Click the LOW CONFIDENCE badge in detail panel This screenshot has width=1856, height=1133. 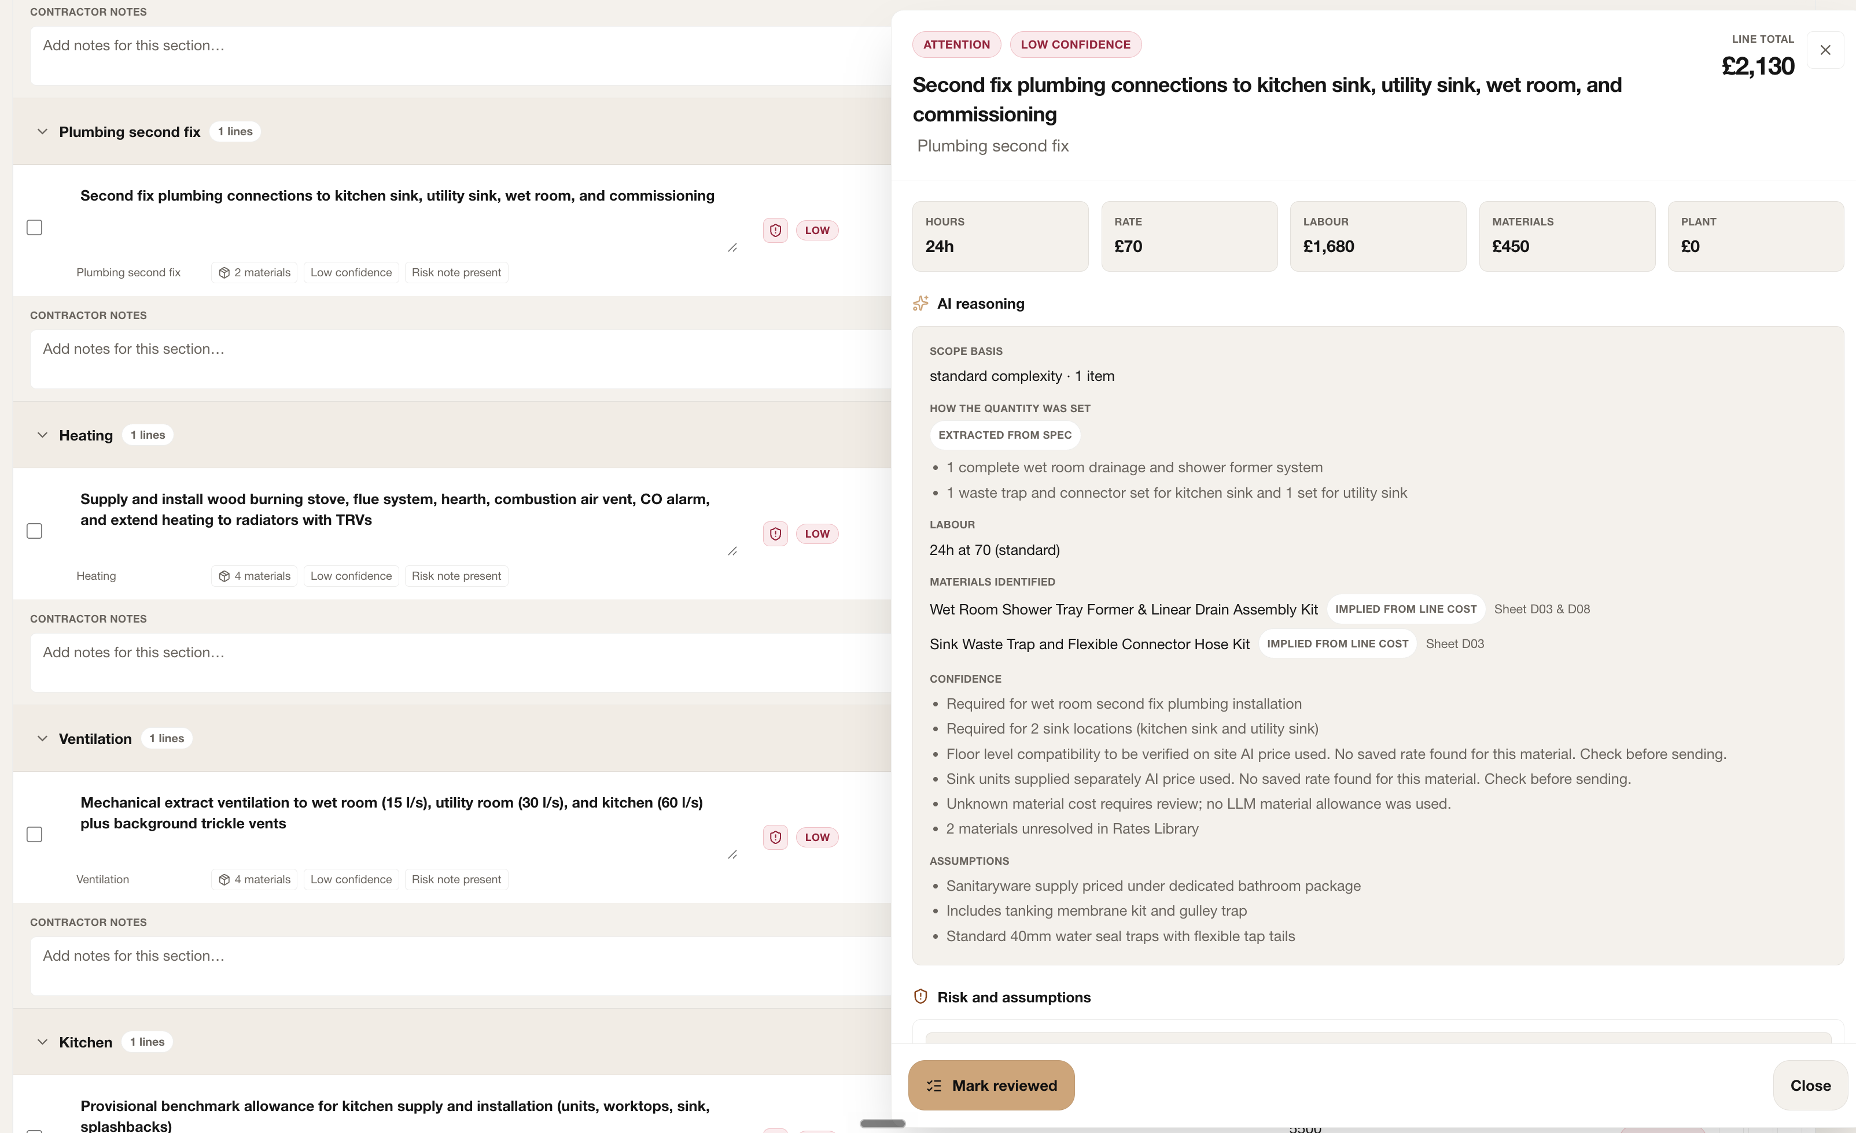1076,45
